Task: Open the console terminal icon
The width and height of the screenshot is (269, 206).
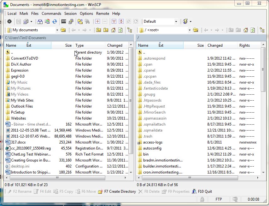Action: tap(63, 21)
